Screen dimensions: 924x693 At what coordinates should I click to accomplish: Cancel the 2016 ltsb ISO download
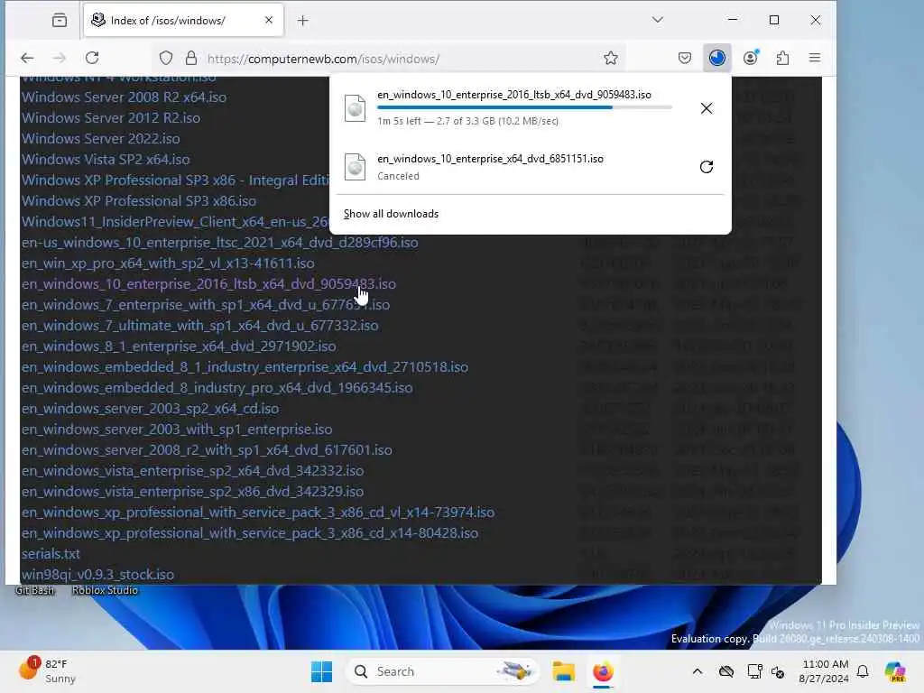(706, 108)
